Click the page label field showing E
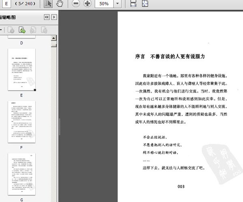The width and height of the screenshot is (243, 202). (x=6, y=4)
